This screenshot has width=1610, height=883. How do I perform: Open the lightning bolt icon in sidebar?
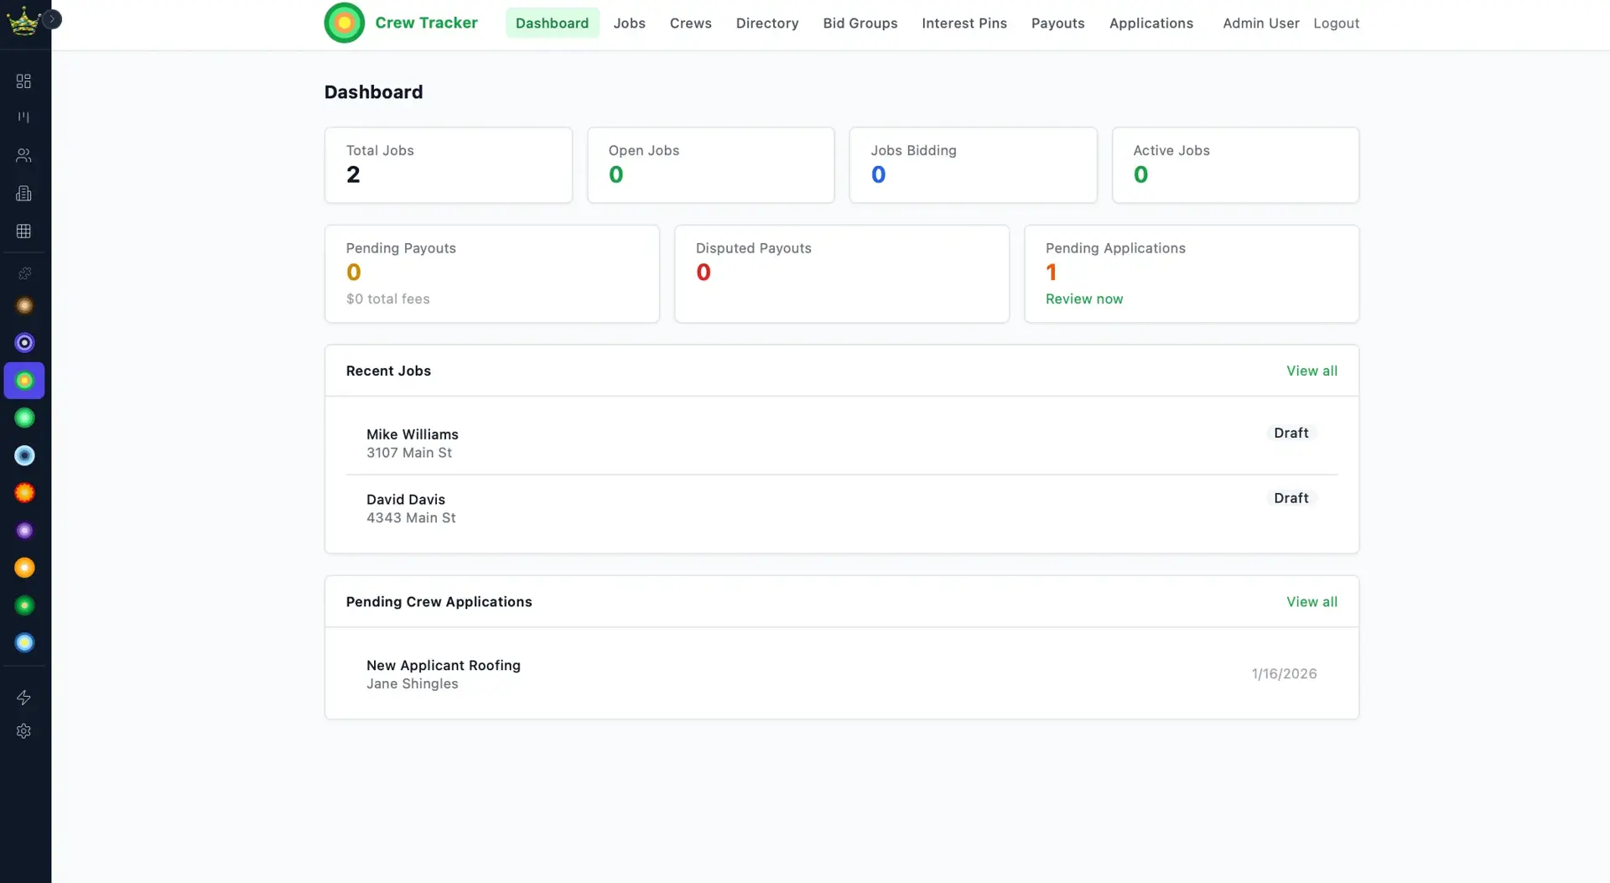[23, 697]
